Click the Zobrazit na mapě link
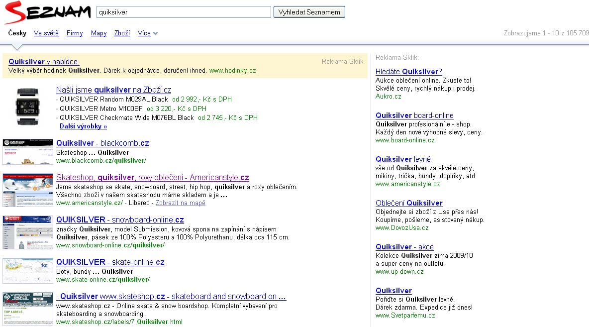 click(x=180, y=203)
